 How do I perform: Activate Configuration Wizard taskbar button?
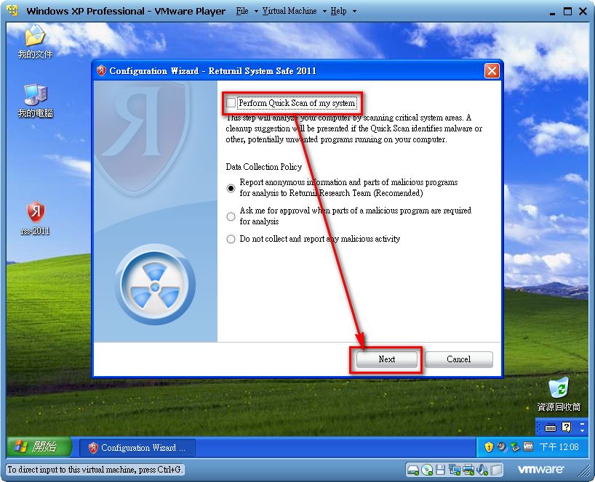point(137,448)
